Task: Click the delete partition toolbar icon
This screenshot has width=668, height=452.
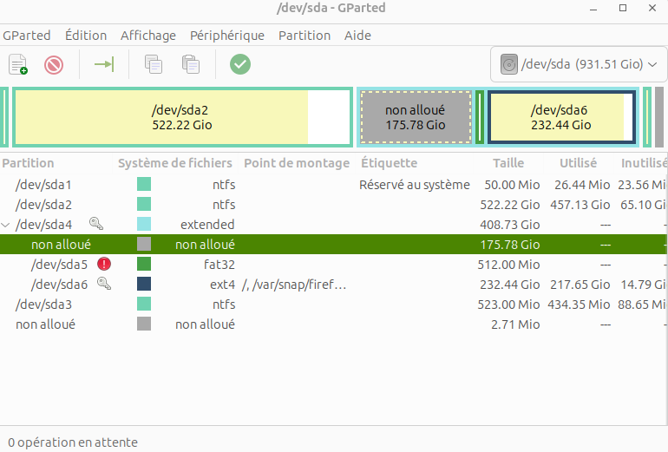Action: (55, 64)
